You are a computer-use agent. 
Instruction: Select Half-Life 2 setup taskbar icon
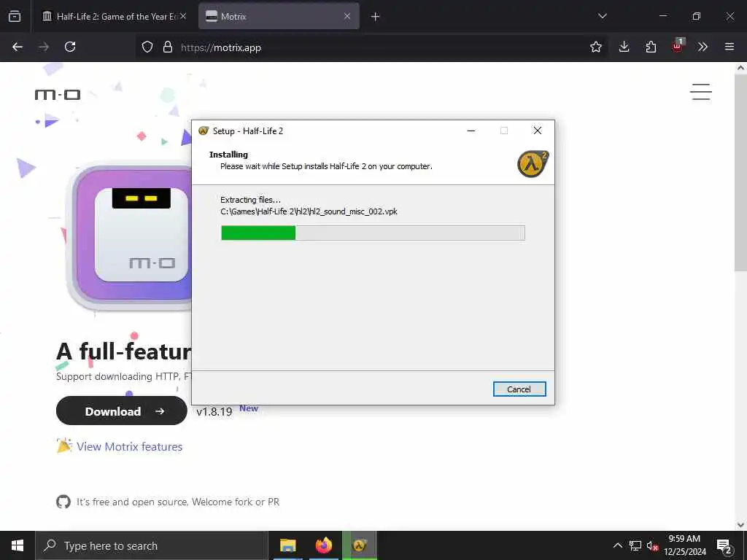click(x=359, y=545)
